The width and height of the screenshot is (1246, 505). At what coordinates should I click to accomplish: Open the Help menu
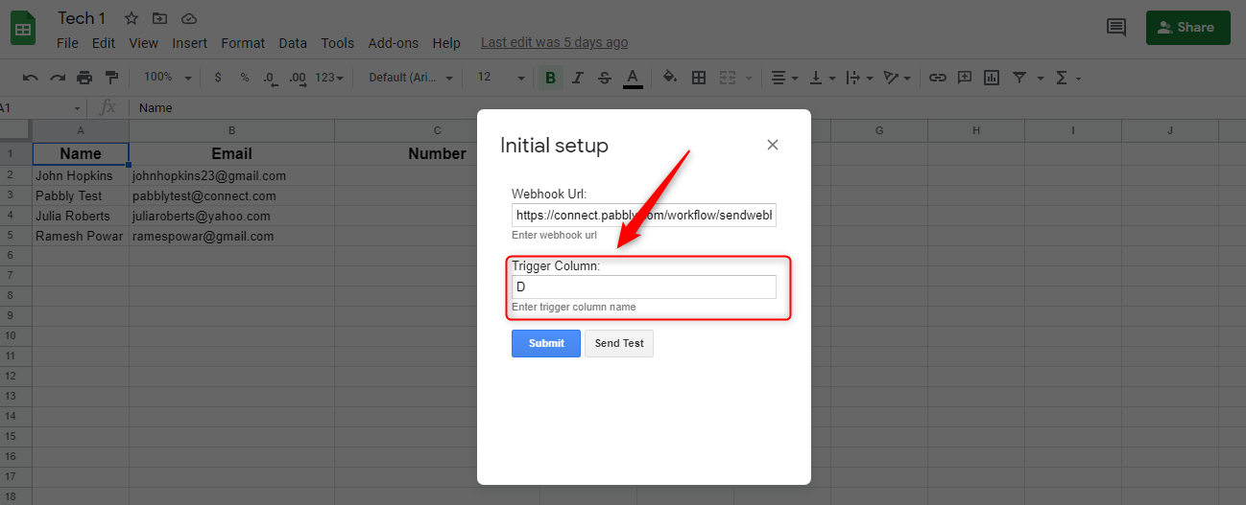click(446, 43)
